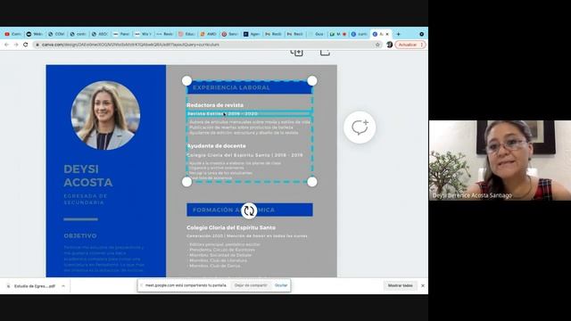The image size is (571, 321).
Task: Select the OBJETIVO heading
Action: tap(80, 235)
